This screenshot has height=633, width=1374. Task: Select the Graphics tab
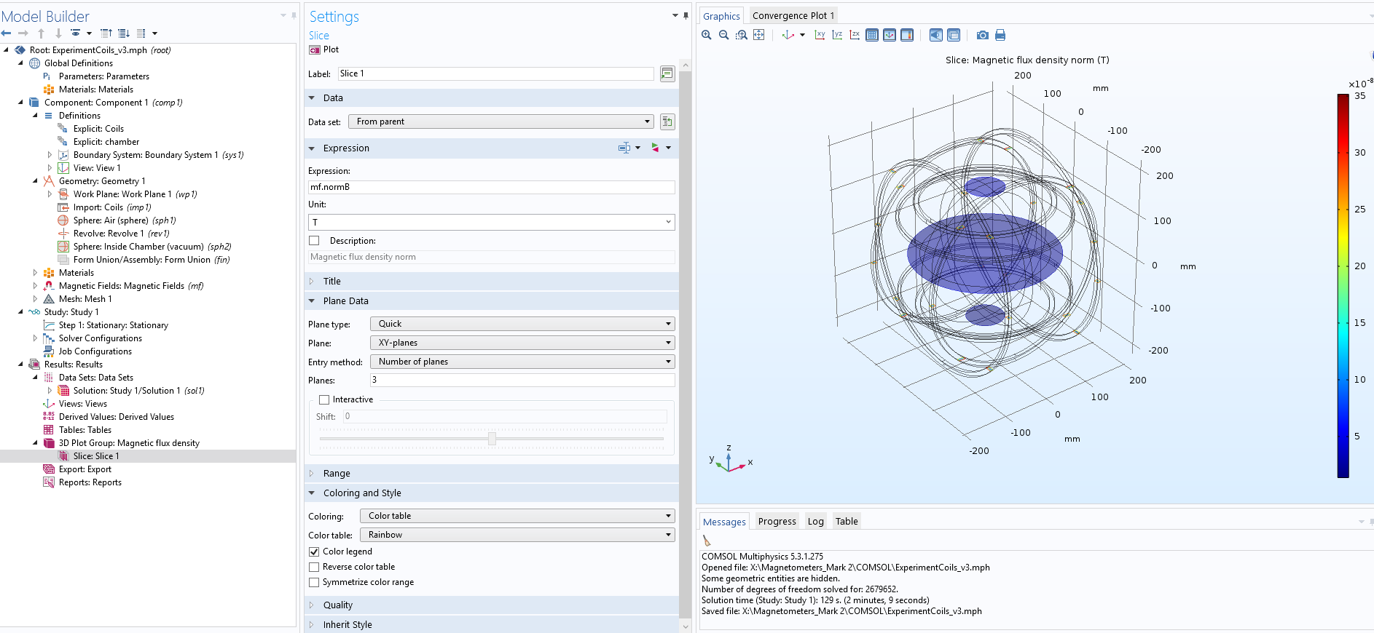(x=721, y=16)
